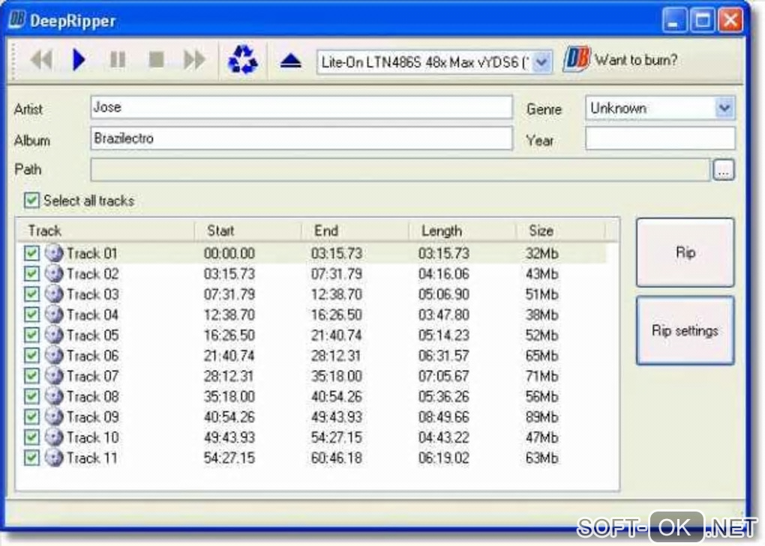Maximize the DeepRipper window

[x=703, y=20]
